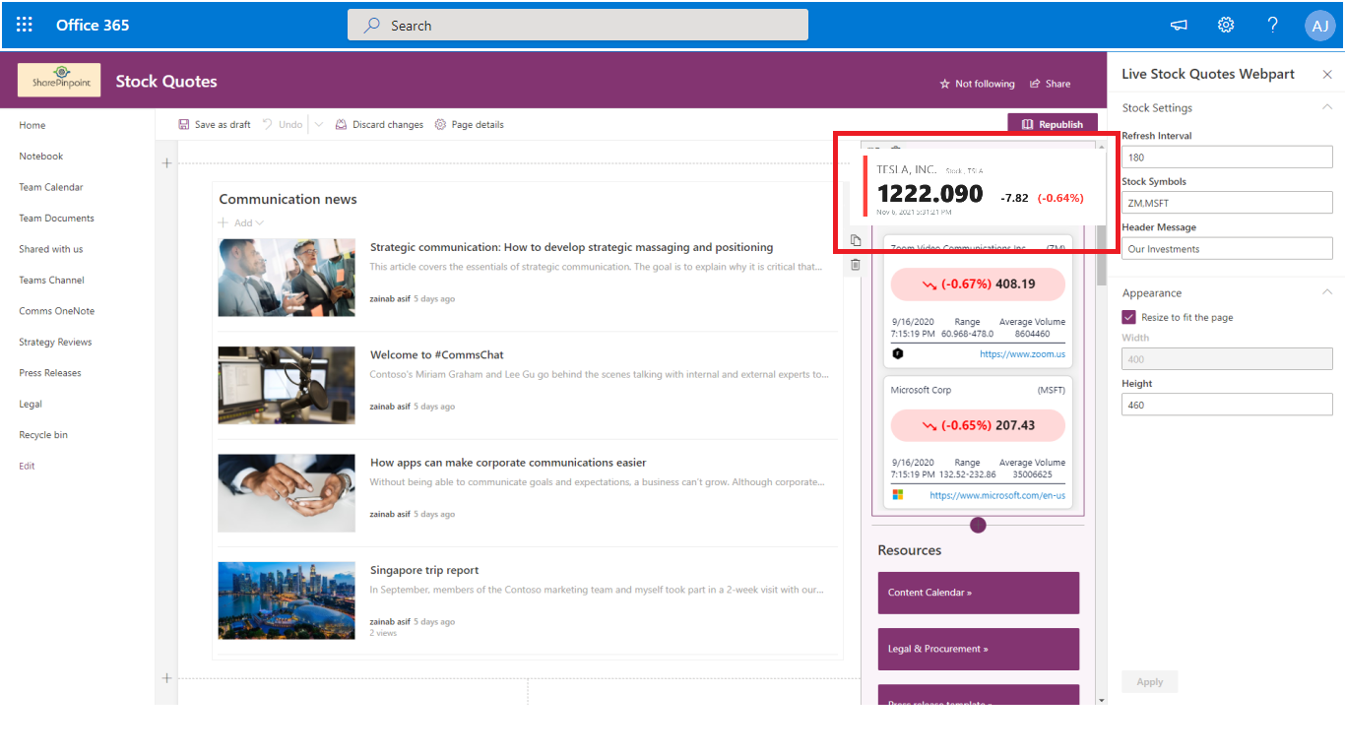
Task: Open Teams Channel navigation item
Action: pyautogui.click(x=52, y=281)
